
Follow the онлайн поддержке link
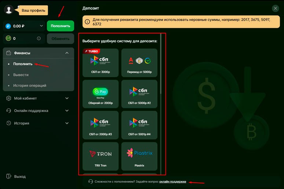point(172,182)
